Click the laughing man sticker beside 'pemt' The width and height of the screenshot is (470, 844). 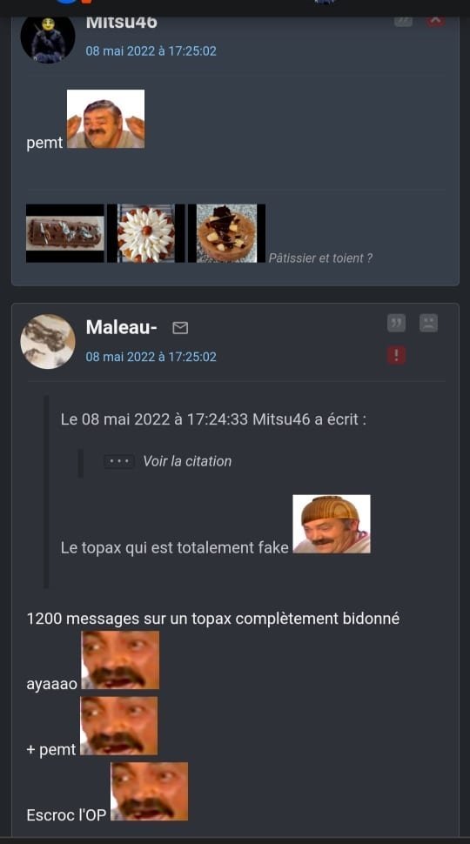tap(105, 119)
